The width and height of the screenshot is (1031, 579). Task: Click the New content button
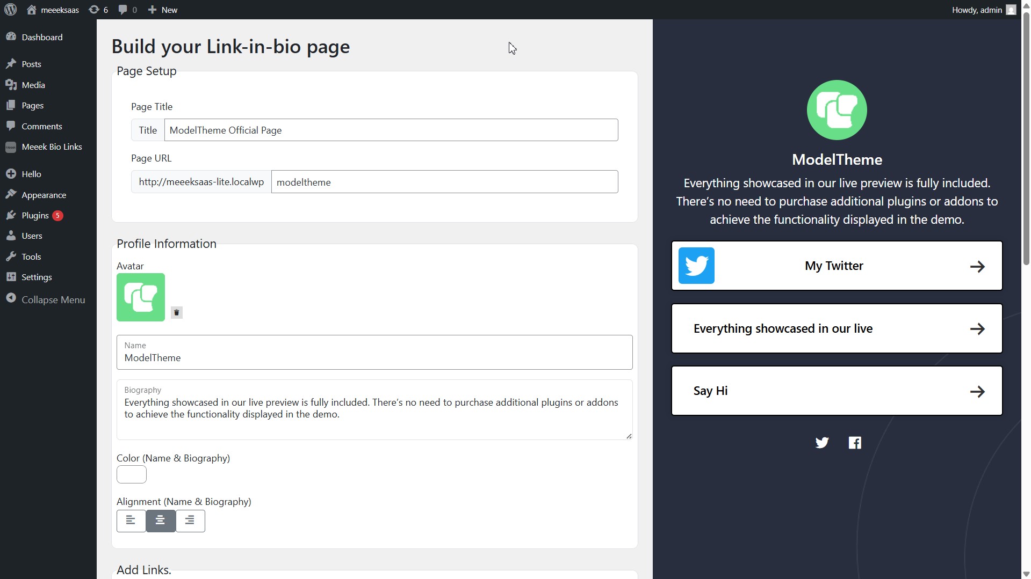(163, 10)
